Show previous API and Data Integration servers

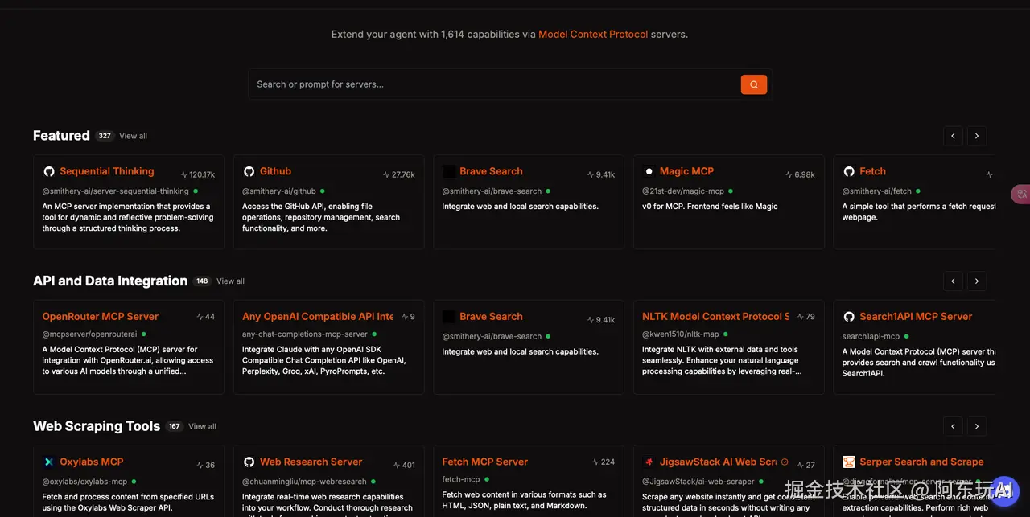953,281
